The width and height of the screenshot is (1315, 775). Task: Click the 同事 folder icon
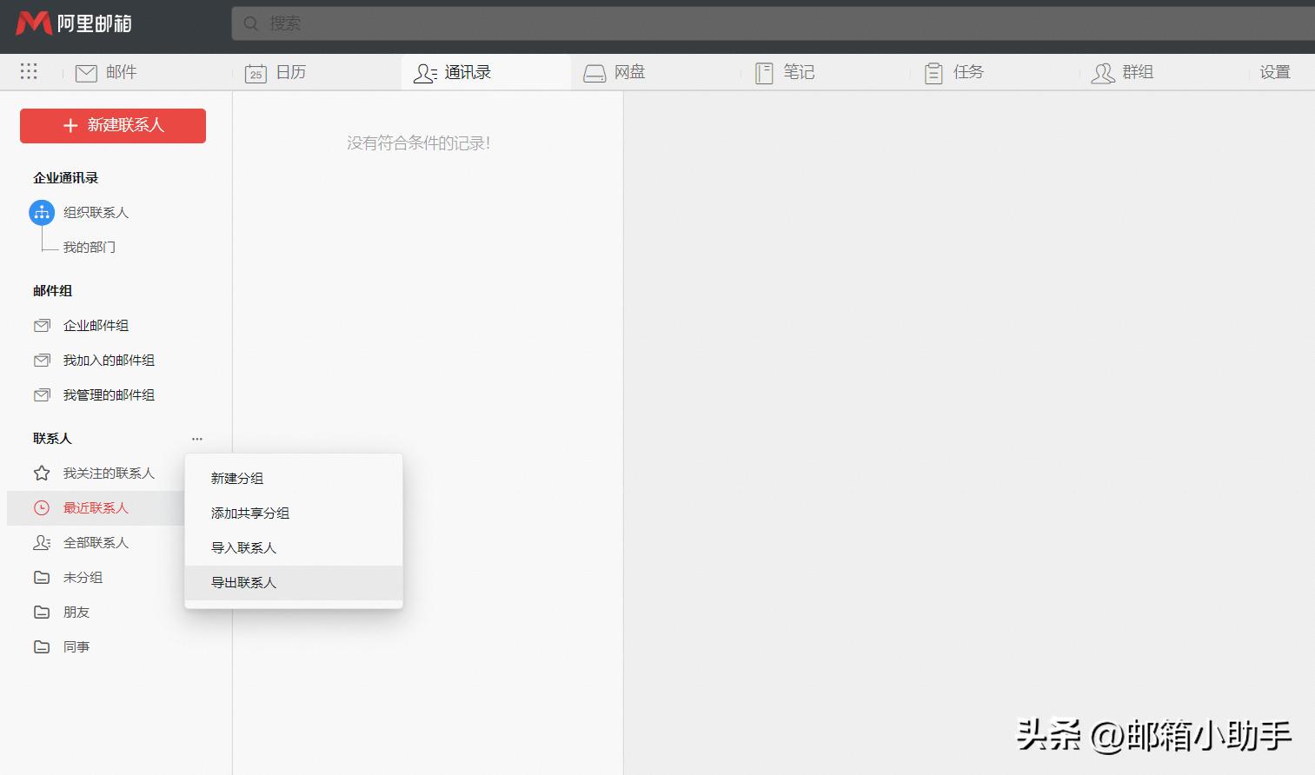[x=41, y=646]
